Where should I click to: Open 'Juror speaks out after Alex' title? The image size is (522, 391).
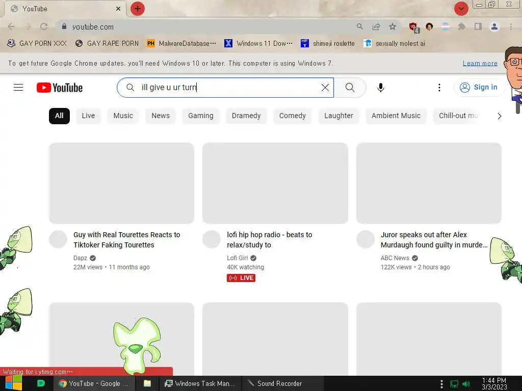coord(434,240)
